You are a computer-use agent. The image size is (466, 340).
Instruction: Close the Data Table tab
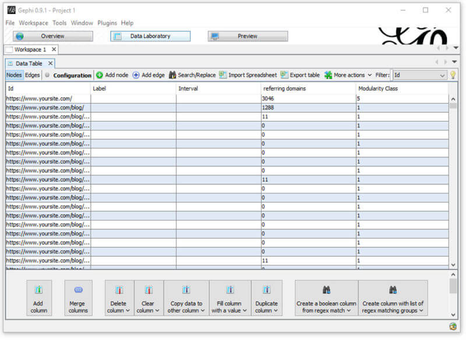click(x=51, y=63)
